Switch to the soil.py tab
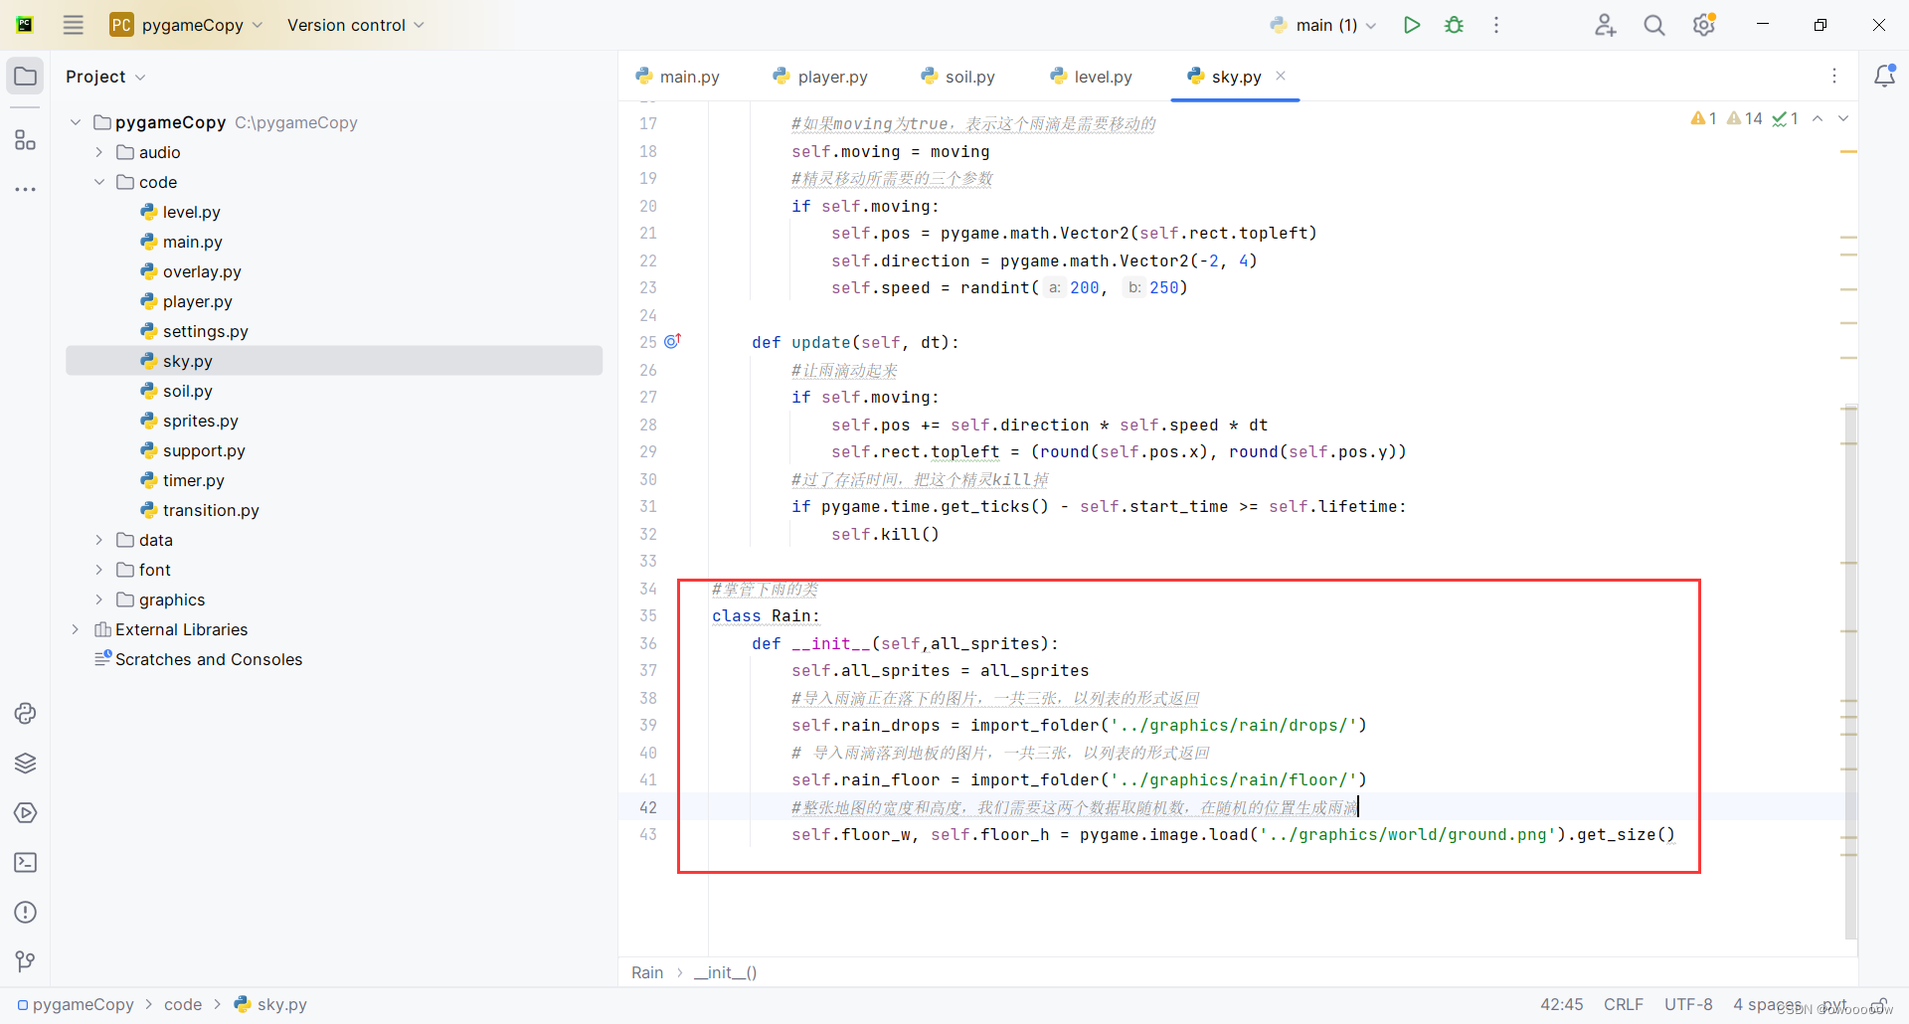This screenshot has width=1909, height=1024. pos(957,77)
